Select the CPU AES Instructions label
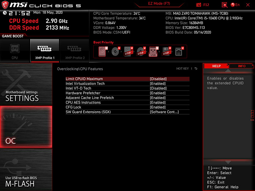 [x=83, y=102]
